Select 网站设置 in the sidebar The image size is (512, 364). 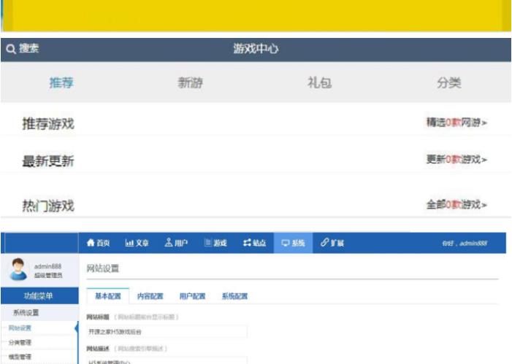click(x=20, y=328)
